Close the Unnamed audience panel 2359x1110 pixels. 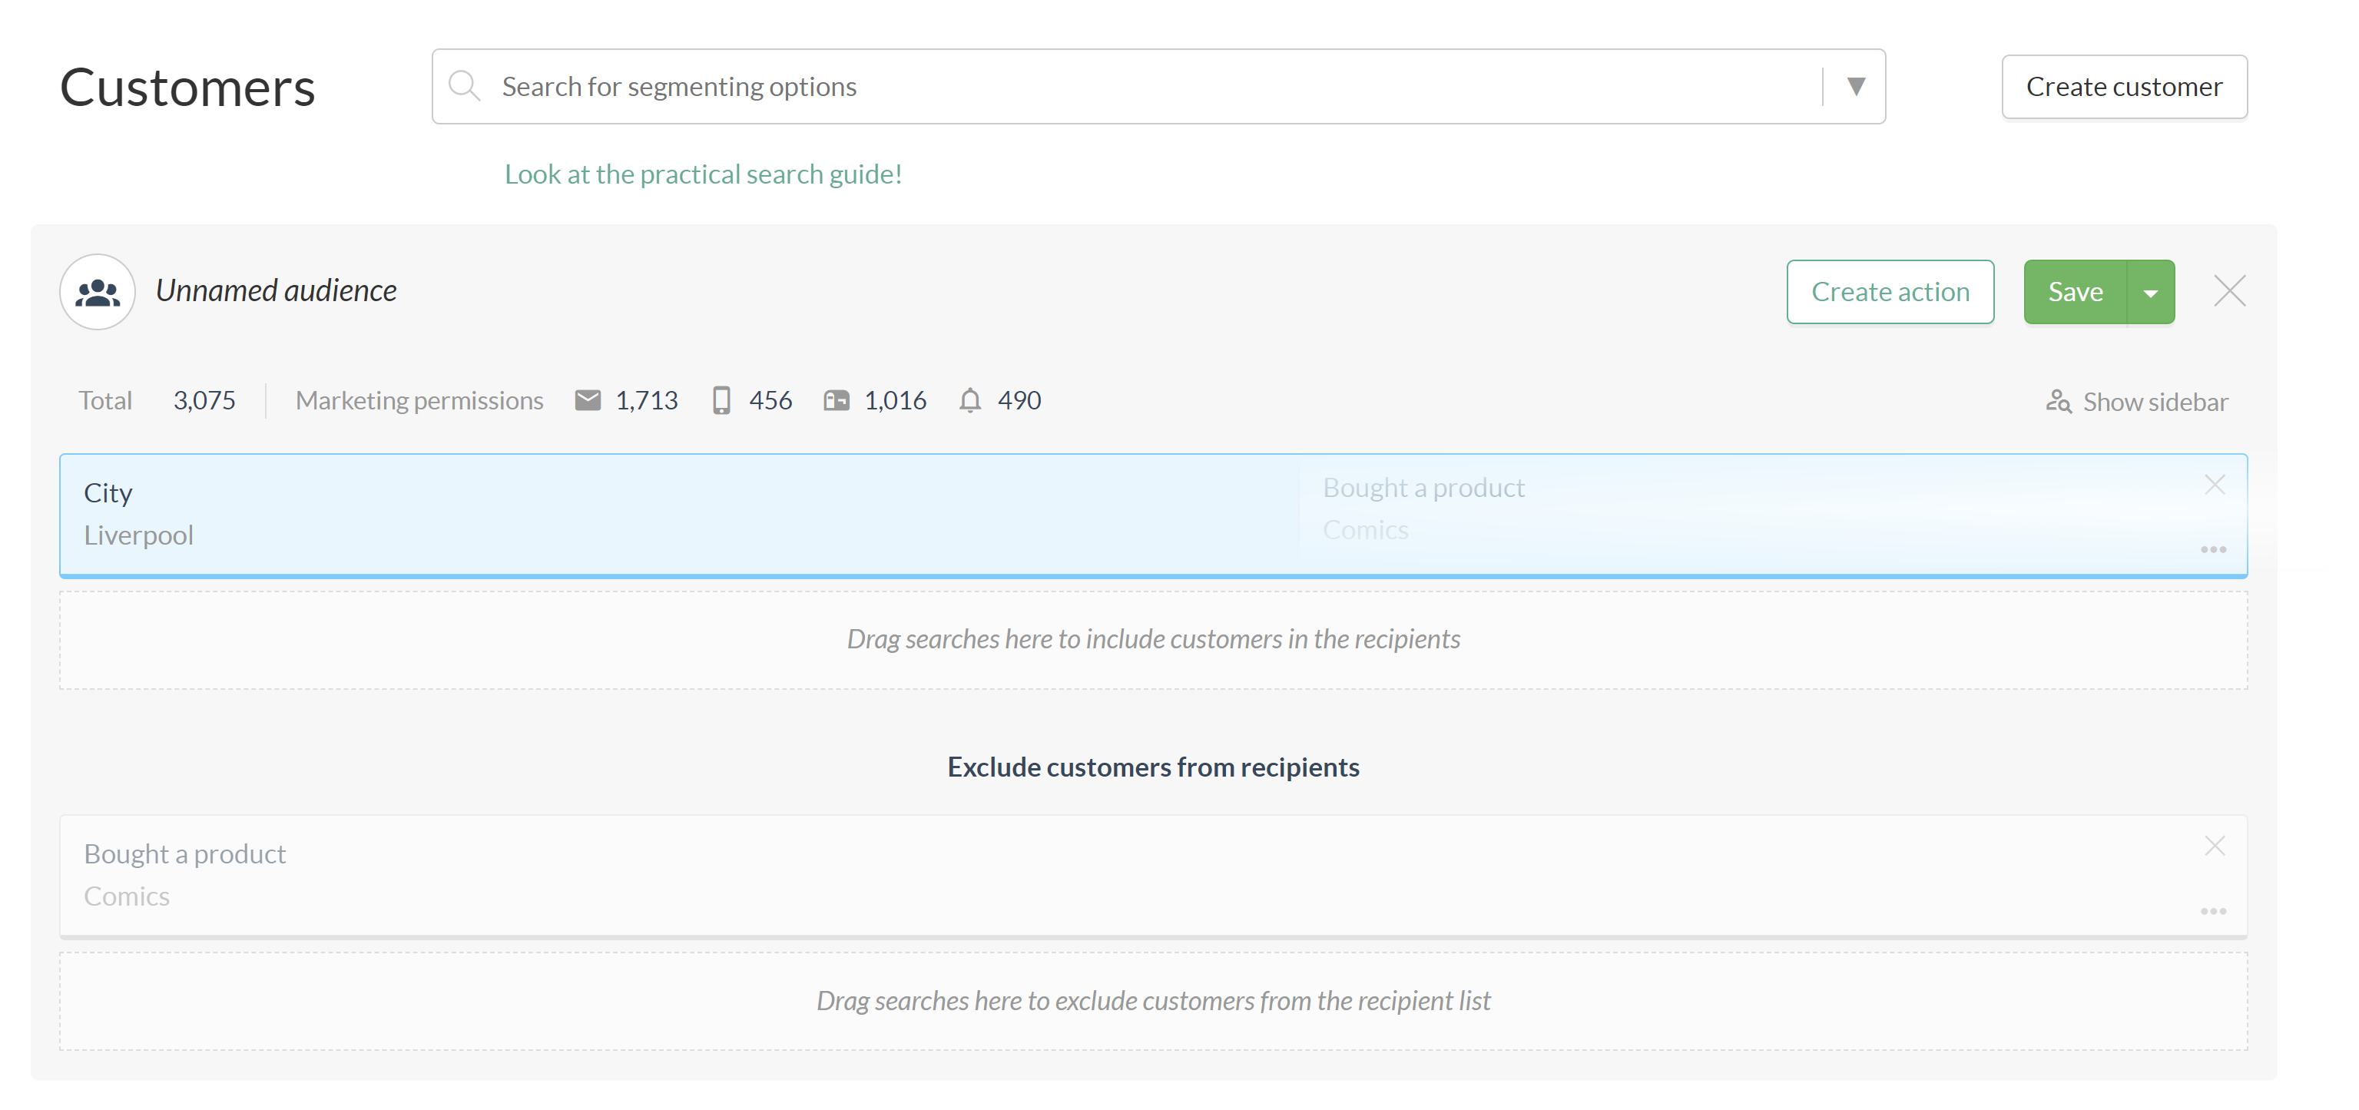coord(2229,291)
